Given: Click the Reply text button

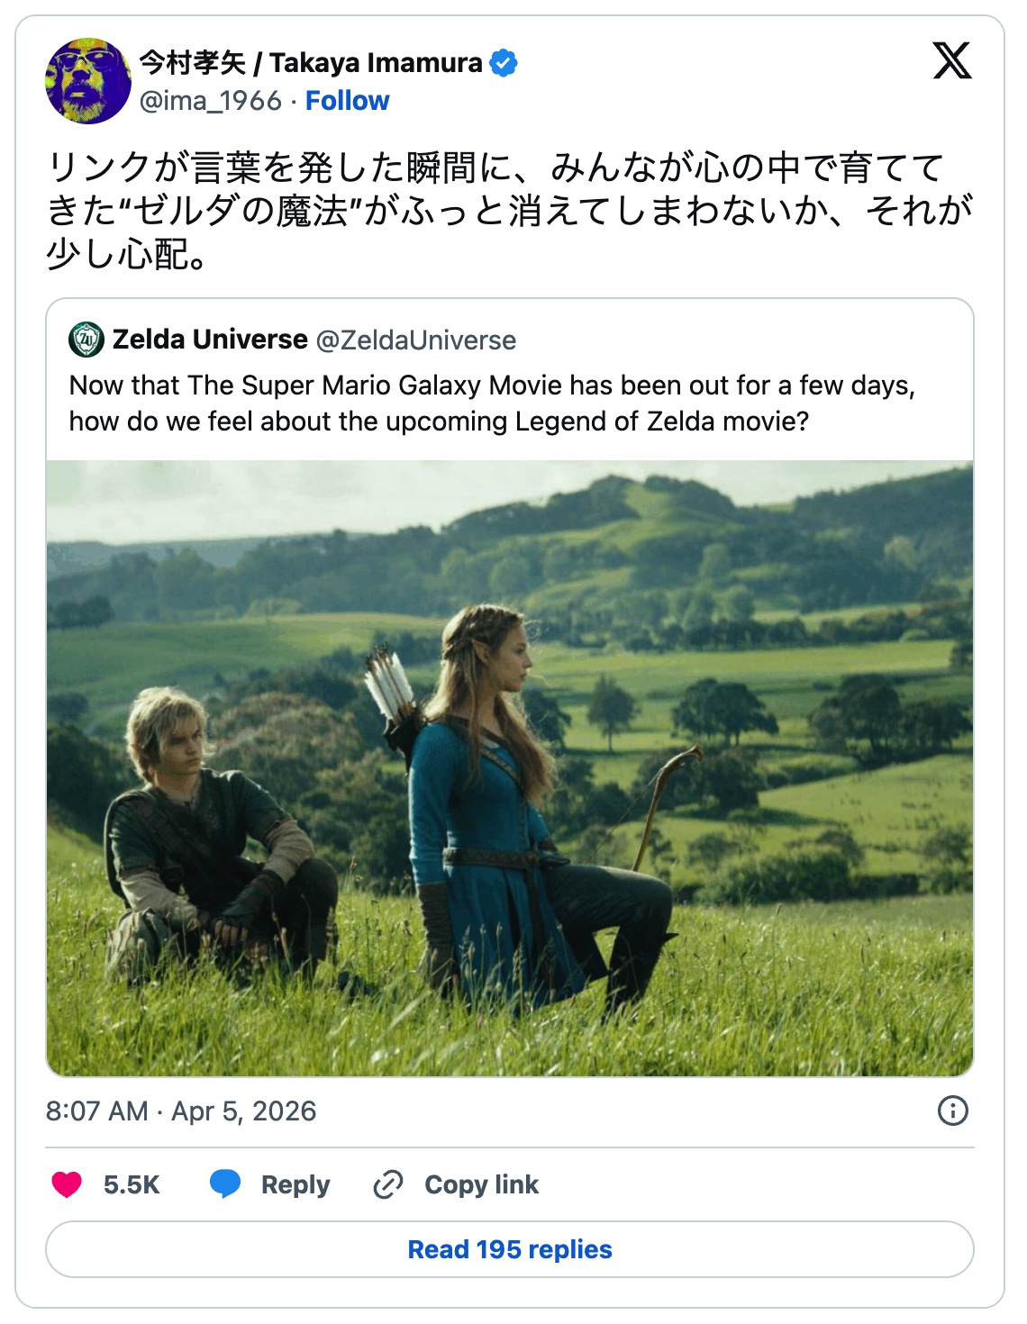Looking at the screenshot, I should [x=295, y=1184].
